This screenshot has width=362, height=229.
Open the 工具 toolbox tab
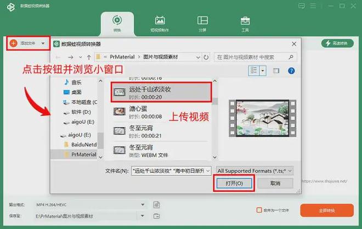click(x=245, y=24)
